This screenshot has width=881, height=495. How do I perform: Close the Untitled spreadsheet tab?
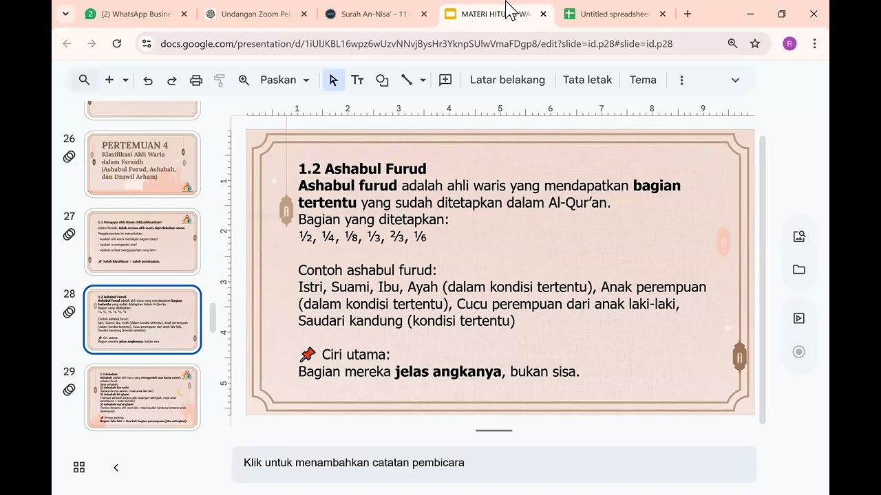tap(663, 14)
